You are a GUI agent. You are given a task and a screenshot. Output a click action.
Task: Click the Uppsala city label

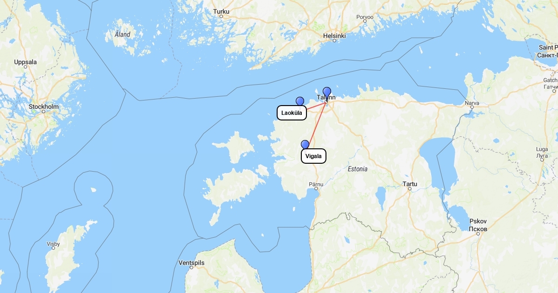point(25,62)
